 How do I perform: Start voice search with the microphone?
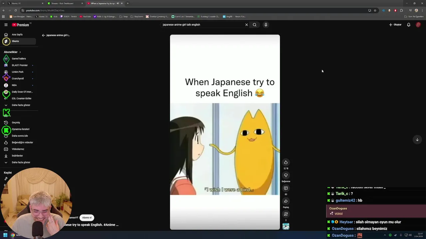tap(266, 25)
